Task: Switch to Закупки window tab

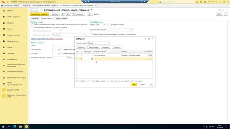Action: [x=25, y=6]
